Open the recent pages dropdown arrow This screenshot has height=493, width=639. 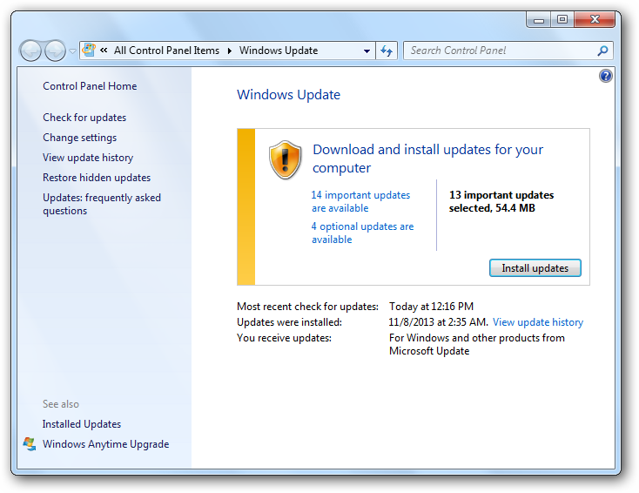73,51
